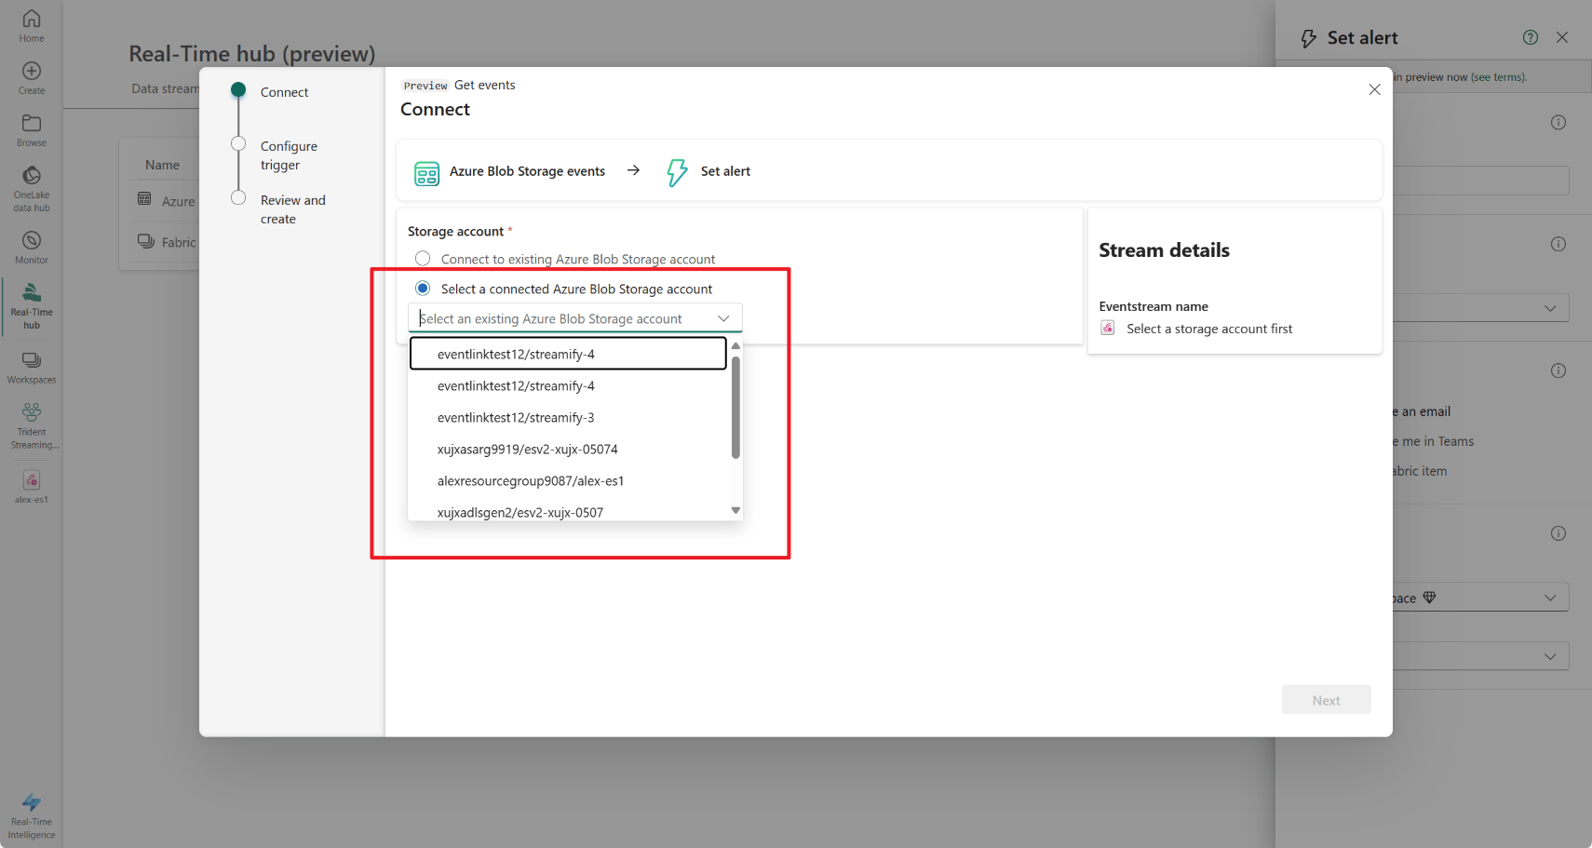Click the text input field in Set alert pane
The height and width of the screenshot is (848, 1592).
pos(1480,181)
